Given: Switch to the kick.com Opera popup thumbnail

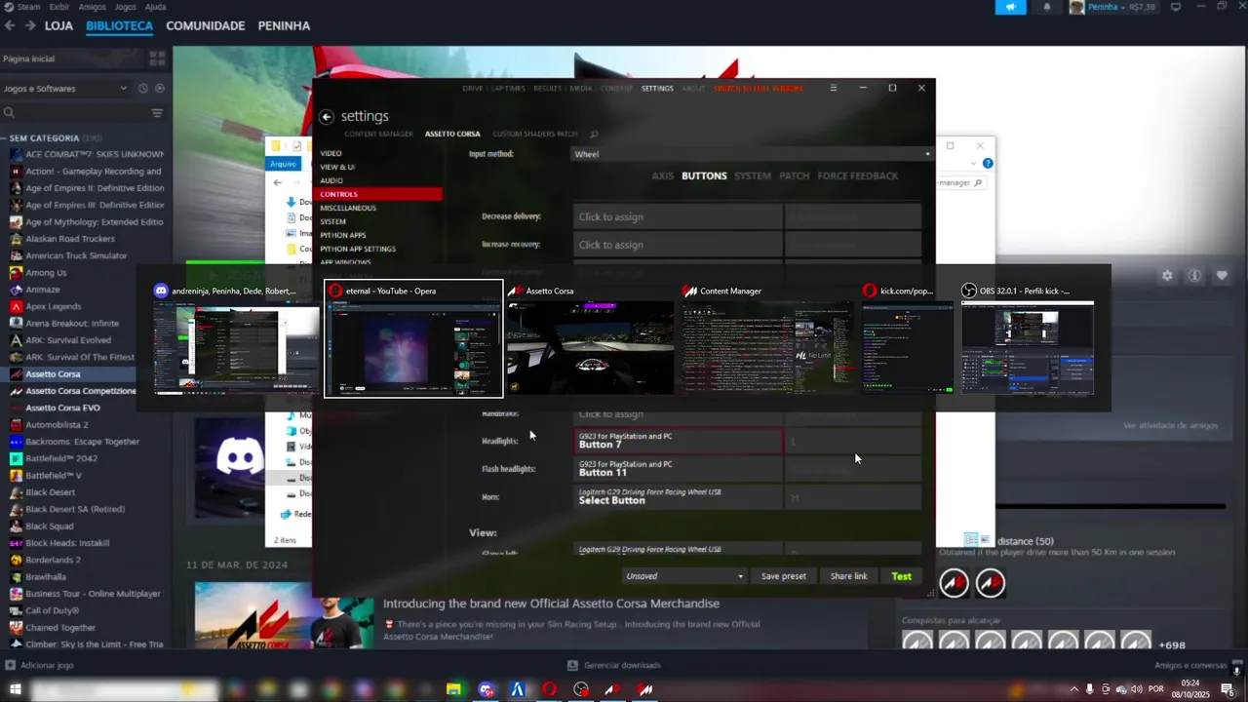Looking at the screenshot, I should pos(908,339).
